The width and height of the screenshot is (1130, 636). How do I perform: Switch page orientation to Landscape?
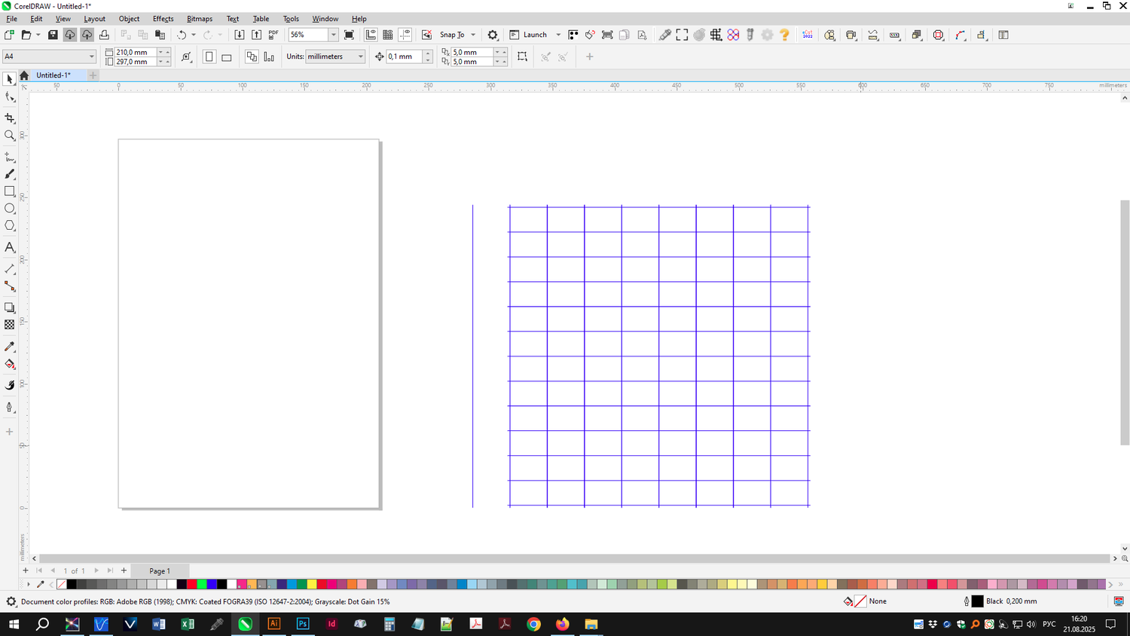pyautogui.click(x=227, y=57)
